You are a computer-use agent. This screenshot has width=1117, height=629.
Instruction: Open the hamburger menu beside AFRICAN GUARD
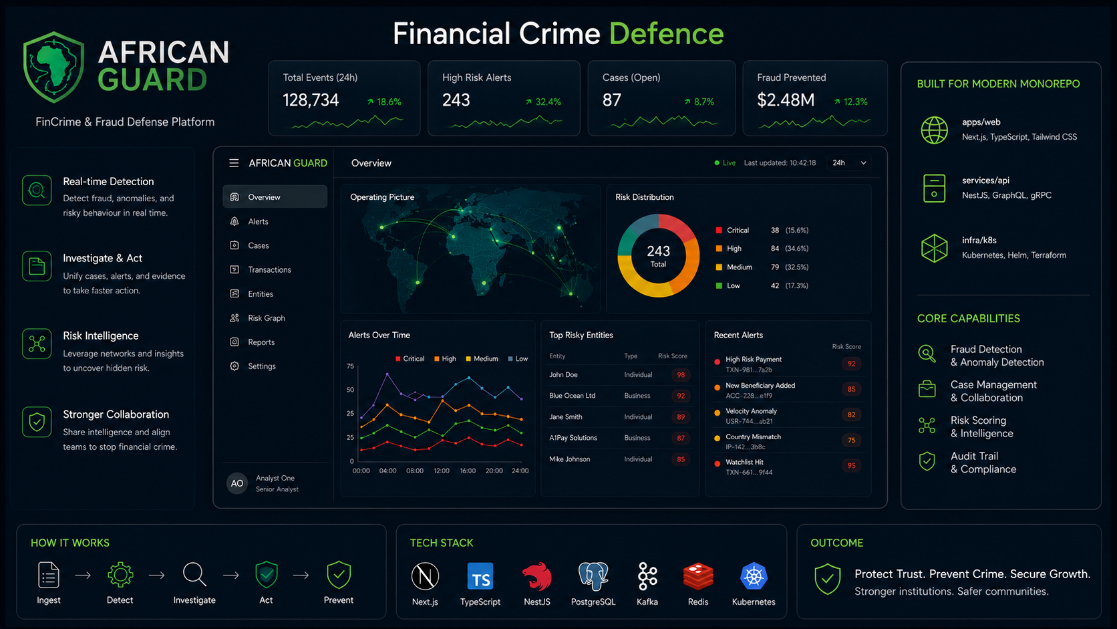[234, 163]
